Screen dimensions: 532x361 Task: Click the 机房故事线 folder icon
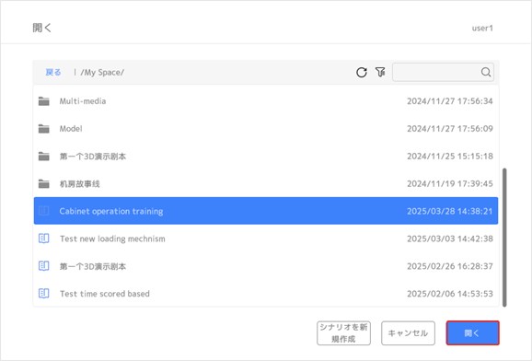(x=44, y=184)
